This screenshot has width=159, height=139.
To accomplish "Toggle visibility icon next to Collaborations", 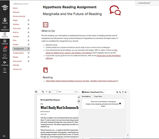I will (x=28, y=53).
